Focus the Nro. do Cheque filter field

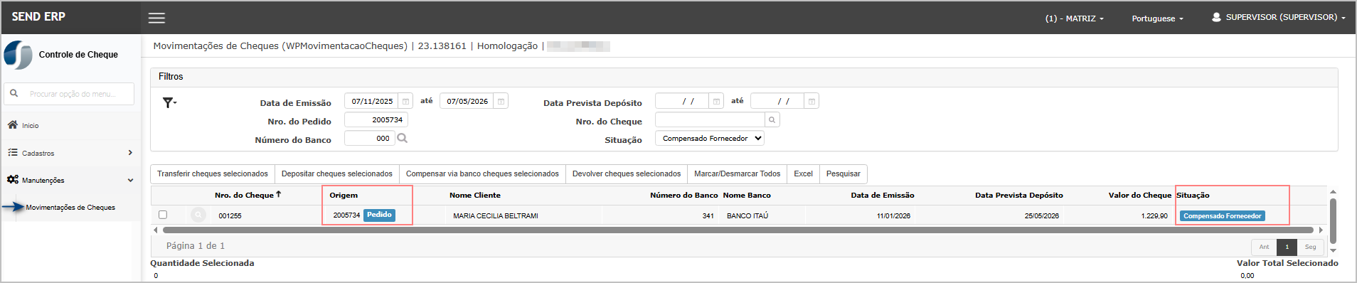point(710,119)
